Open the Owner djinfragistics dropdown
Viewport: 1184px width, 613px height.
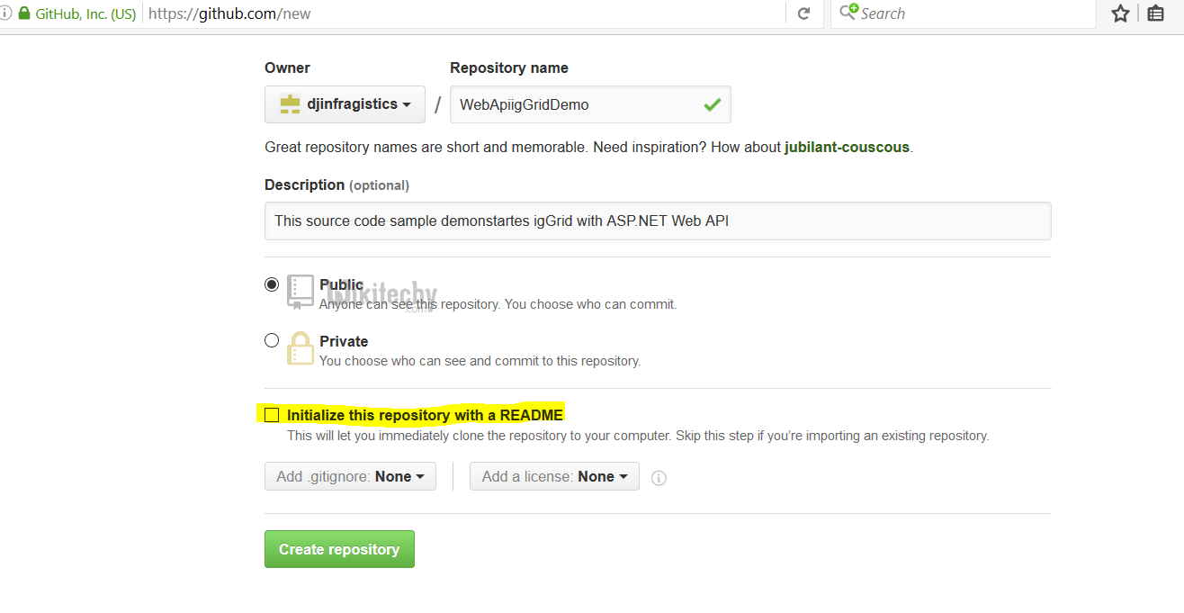click(x=345, y=104)
